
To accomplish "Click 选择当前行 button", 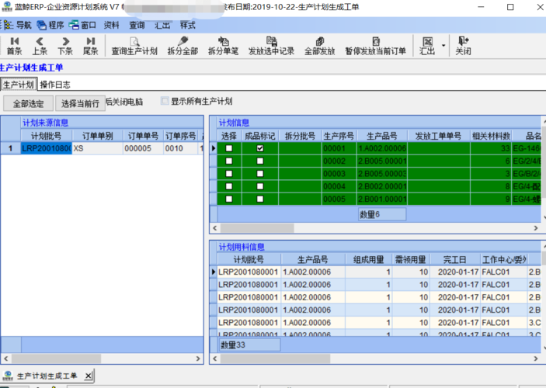I will (x=81, y=103).
